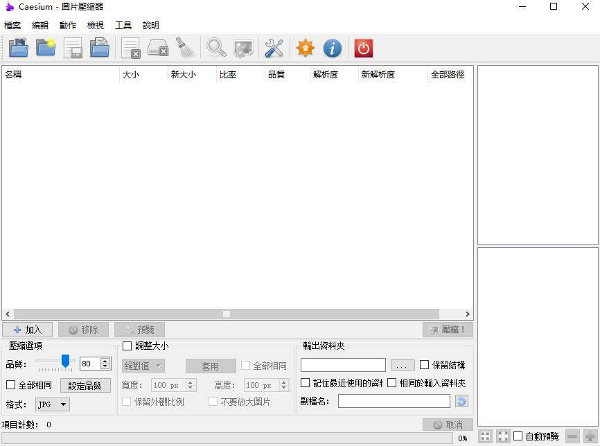Tick the 記住最近使用的資料夾 checkbox
600x446 pixels.
point(305,382)
